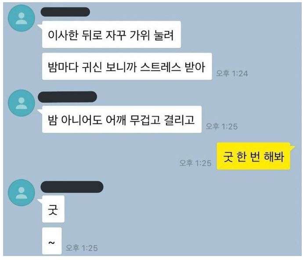Screen dimensions: 307x260
Task: Open the first sender's profile avatar at top
Action: (22, 18)
